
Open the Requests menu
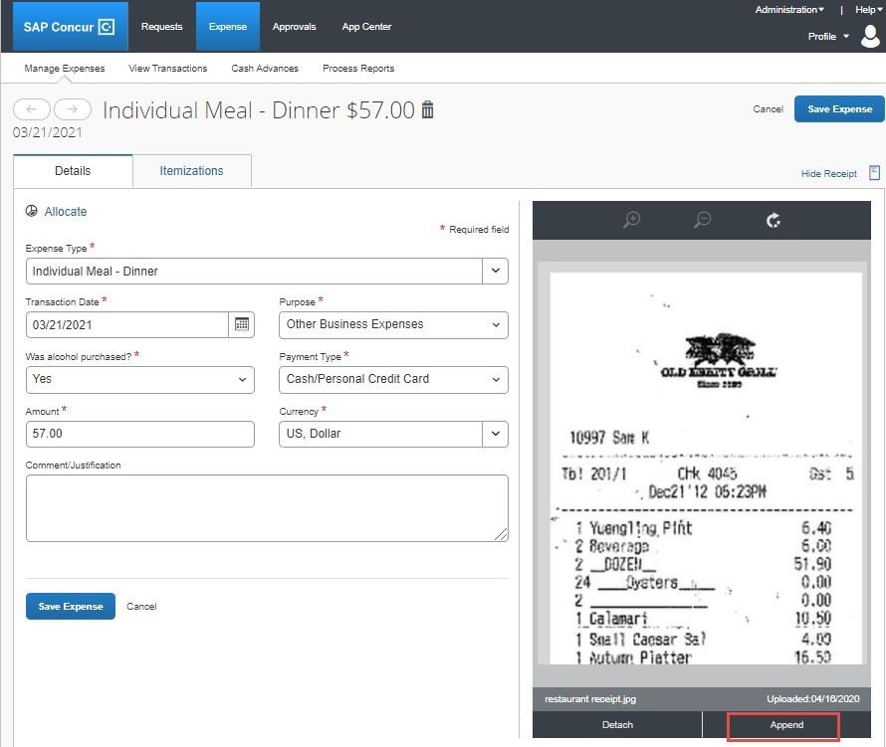pyautogui.click(x=161, y=27)
